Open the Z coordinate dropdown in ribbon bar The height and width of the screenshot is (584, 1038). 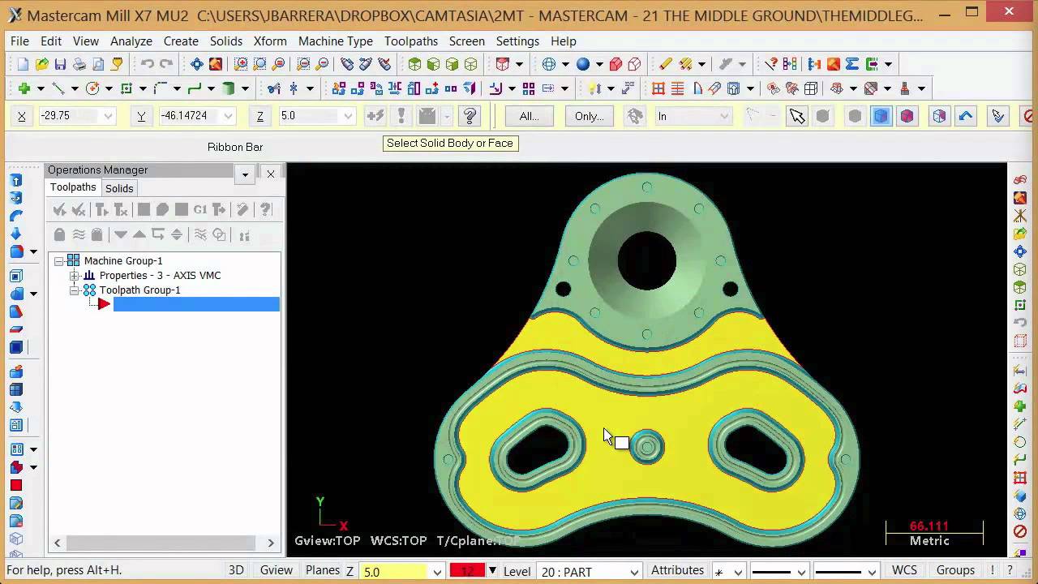point(348,116)
